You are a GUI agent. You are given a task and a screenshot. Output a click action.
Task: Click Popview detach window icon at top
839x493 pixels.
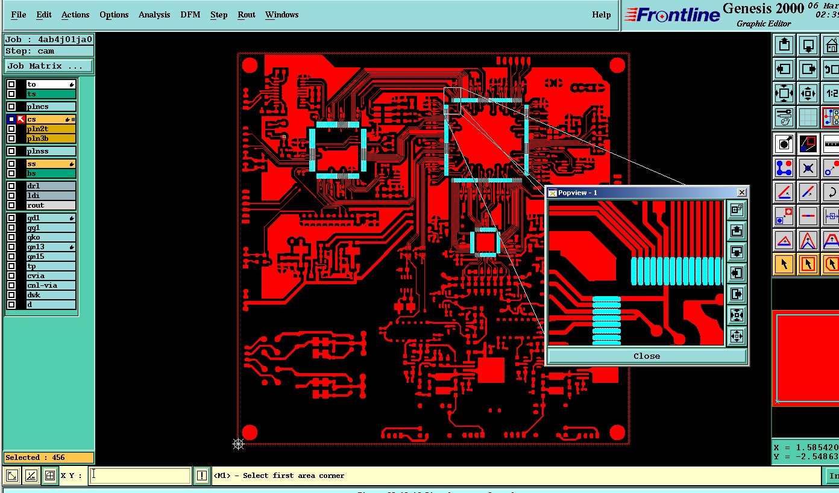coord(737,209)
